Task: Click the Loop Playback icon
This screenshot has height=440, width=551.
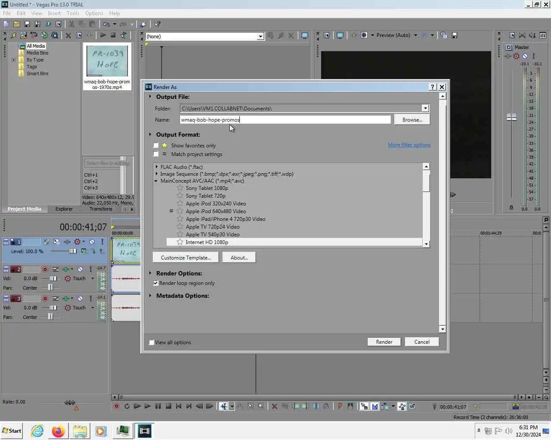Action: 127,406
